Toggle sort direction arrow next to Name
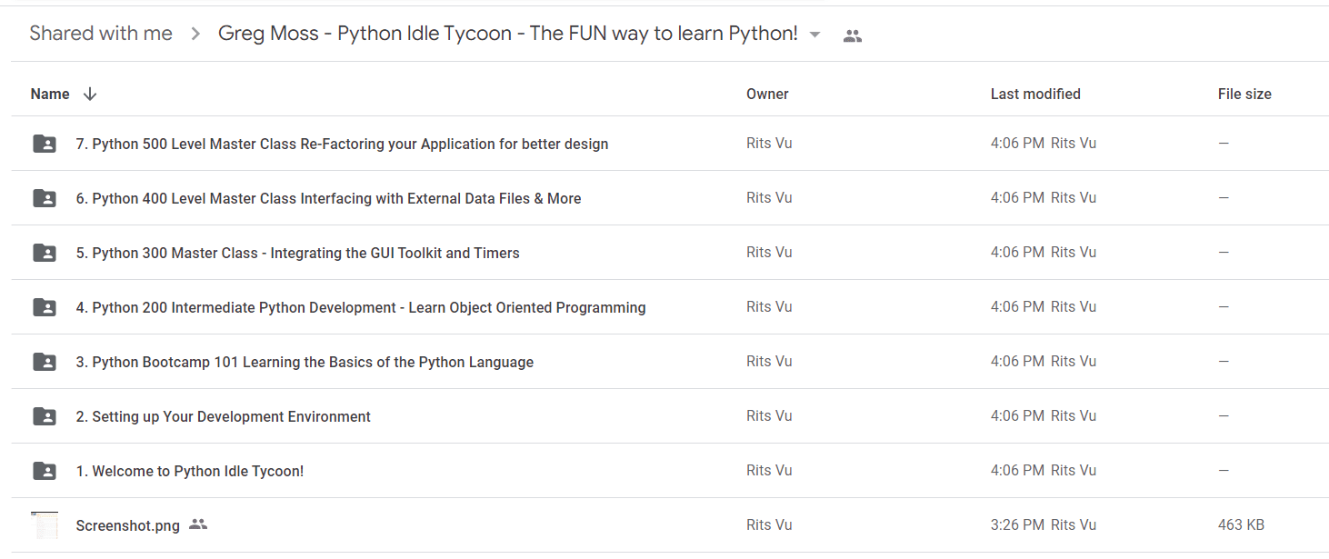This screenshot has height=559, width=1329. click(x=89, y=94)
